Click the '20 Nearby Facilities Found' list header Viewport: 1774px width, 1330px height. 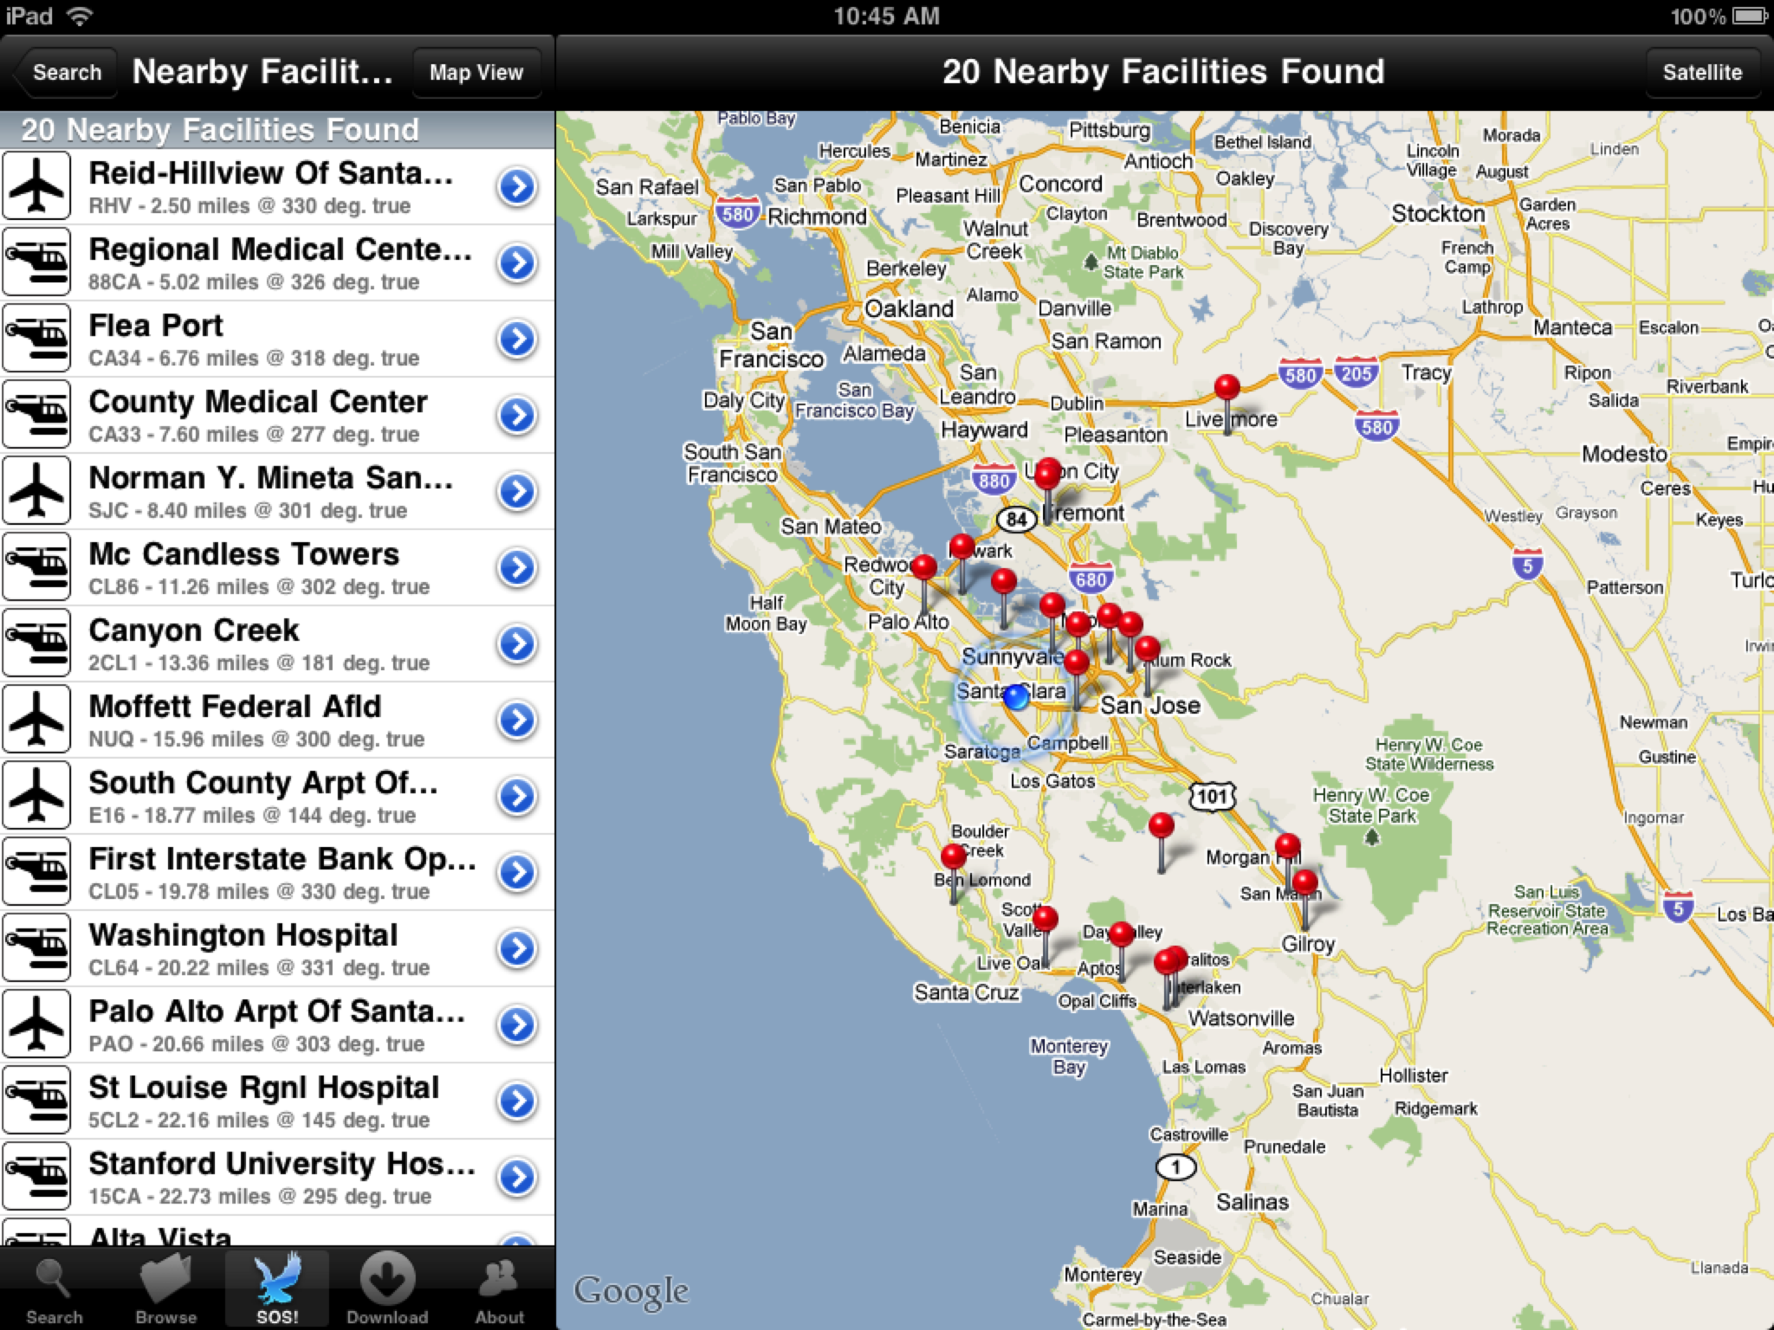277,130
